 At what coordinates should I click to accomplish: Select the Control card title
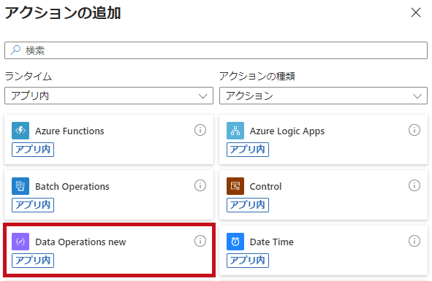click(x=265, y=187)
